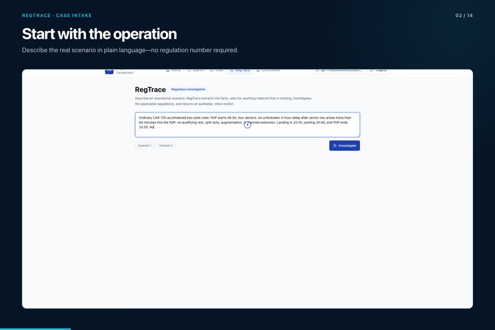This screenshot has height=330, width=495.
Task: Focus the operational scenario text box
Action: 247,125
